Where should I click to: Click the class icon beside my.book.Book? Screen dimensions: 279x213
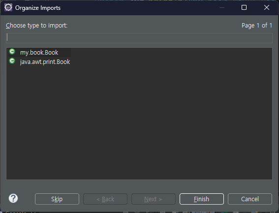12,52
